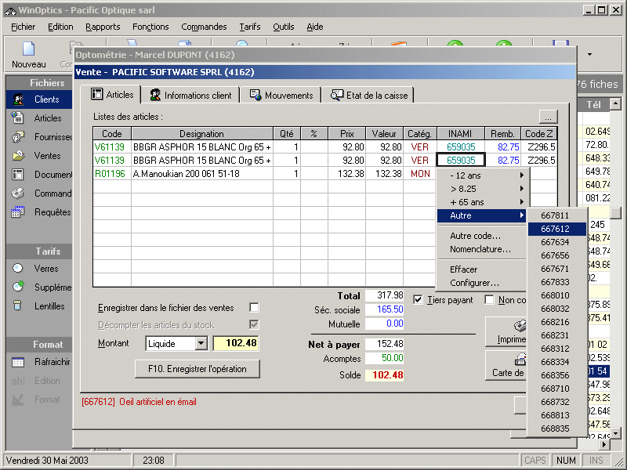
Task: Enable Enregistrer dans le fichier des ventes
Action: tap(254, 307)
